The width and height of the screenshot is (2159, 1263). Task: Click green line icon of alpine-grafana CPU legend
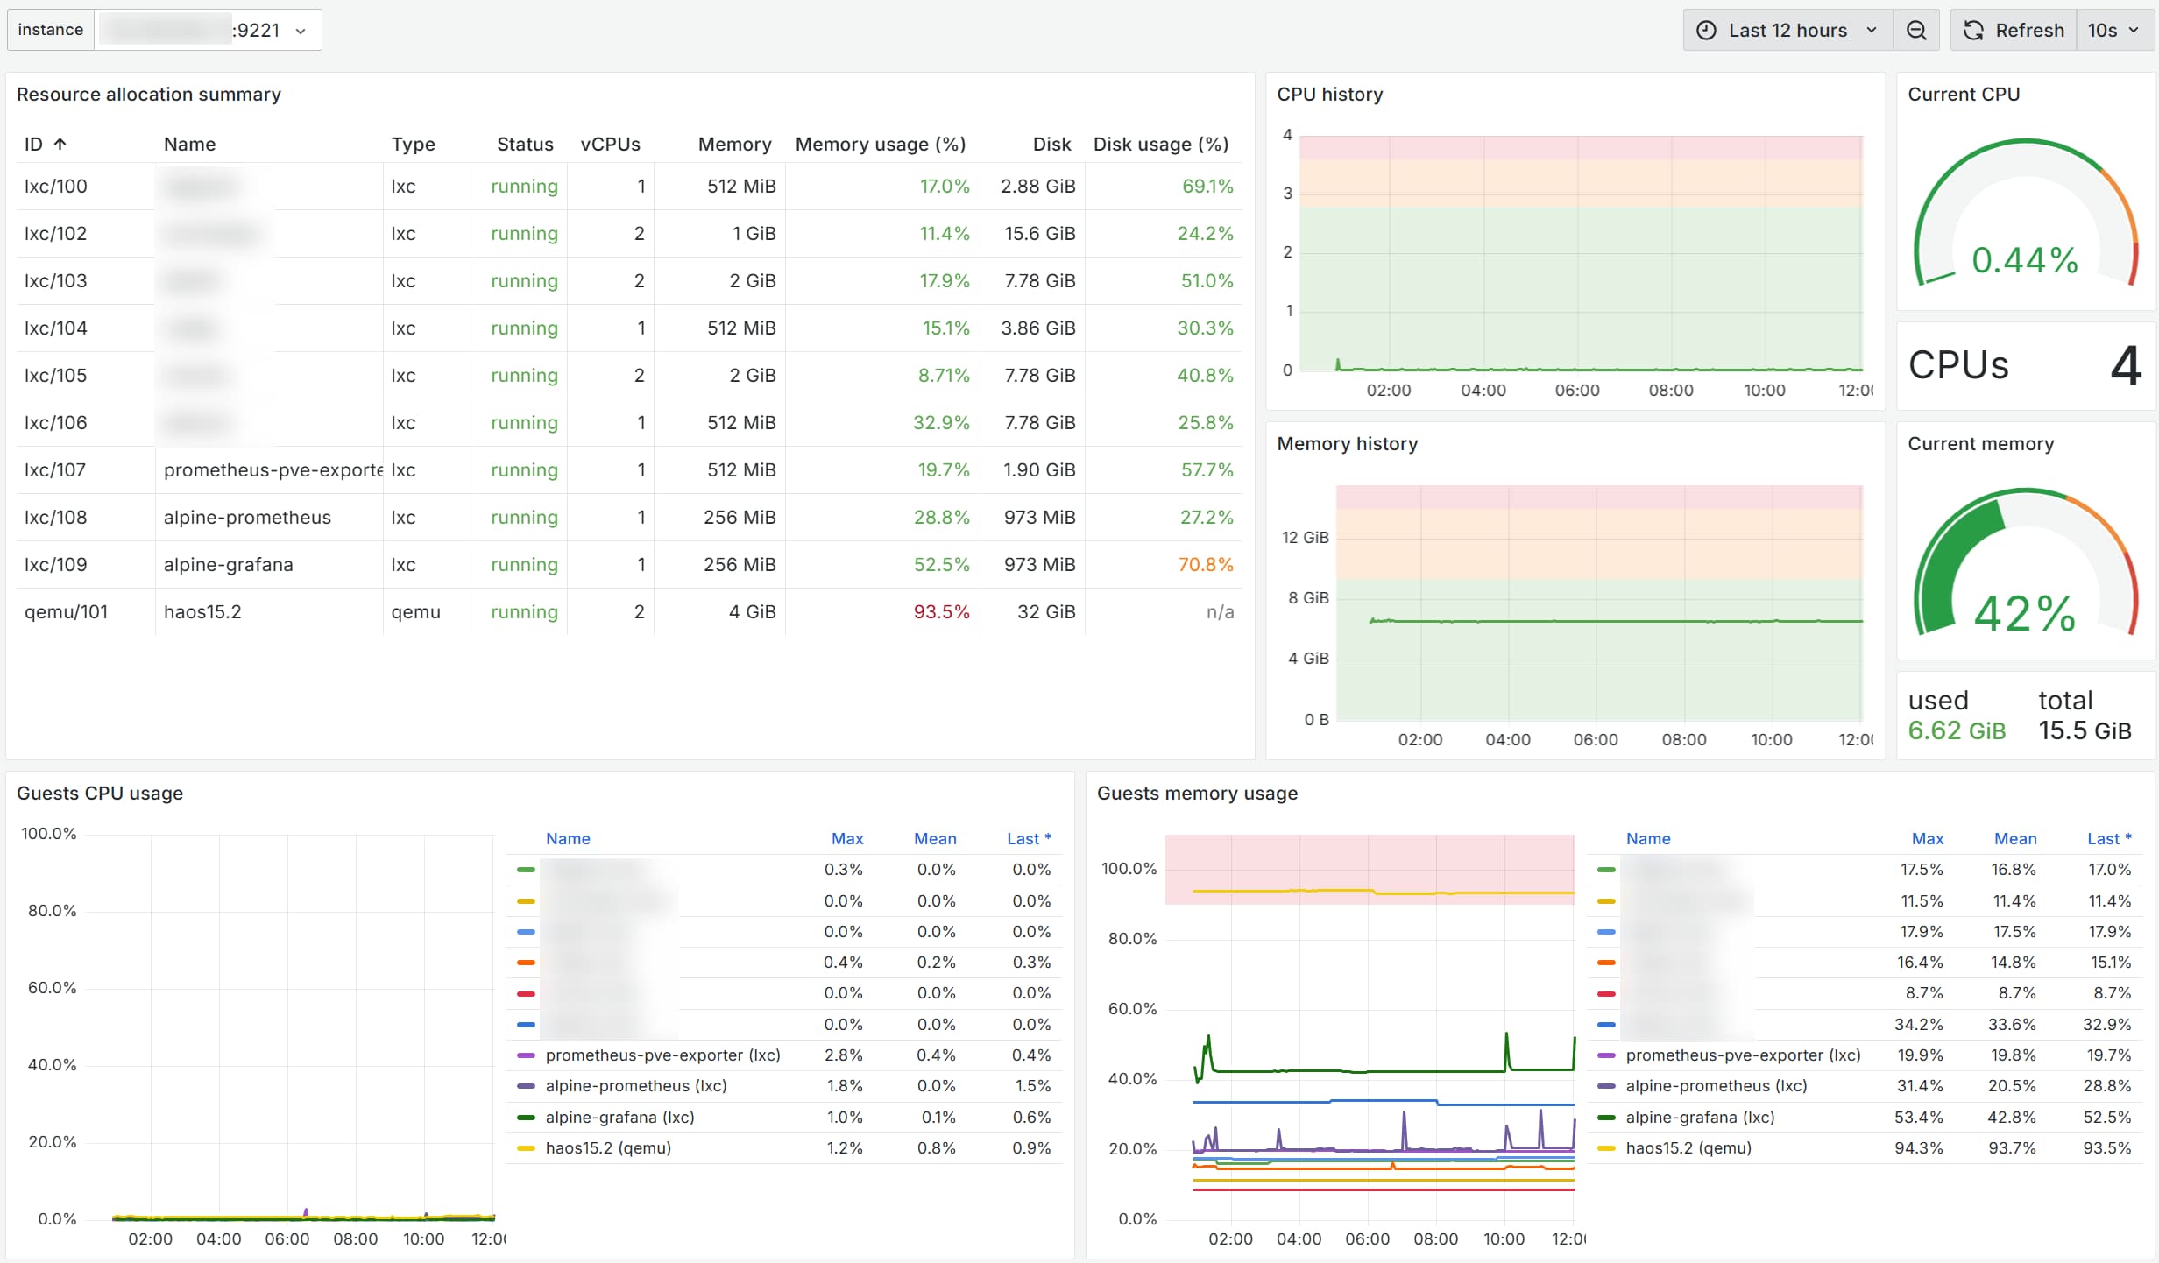point(526,1118)
